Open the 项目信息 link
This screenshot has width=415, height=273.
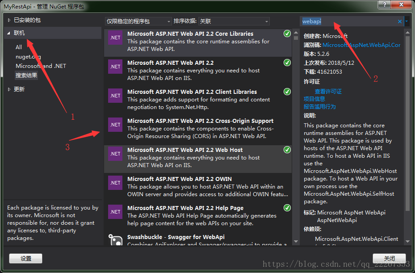click(x=314, y=99)
